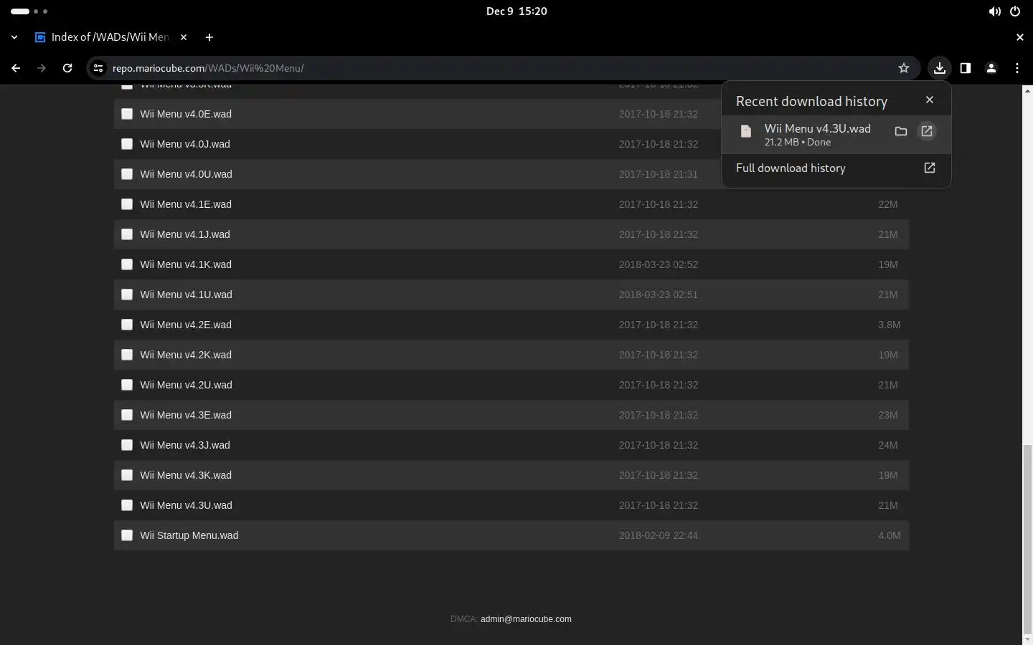This screenshot has height=645, width=1033.
Task: Toggle the browser side panel icon
Action: click(x=966, y=68)
